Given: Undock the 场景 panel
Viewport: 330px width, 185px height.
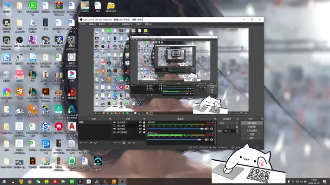Looking at the screenshot, I should pyautogui.click(x=110, y=119).
